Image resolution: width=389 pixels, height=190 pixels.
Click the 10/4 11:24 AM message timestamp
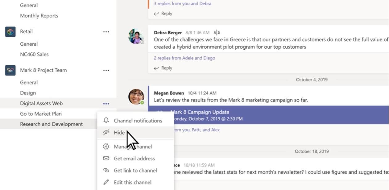pyautogui.click(x=201, y=93)
